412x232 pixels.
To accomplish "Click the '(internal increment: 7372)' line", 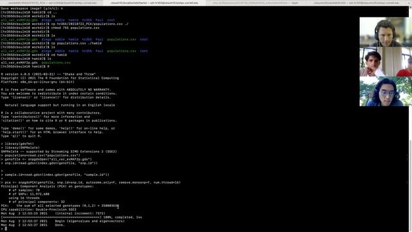I will point(53,213).
